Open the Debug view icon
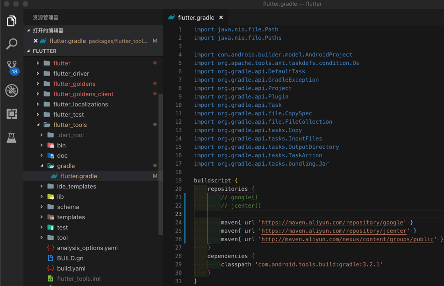This screenshot has height=286, width=444. tap(12, 91)
